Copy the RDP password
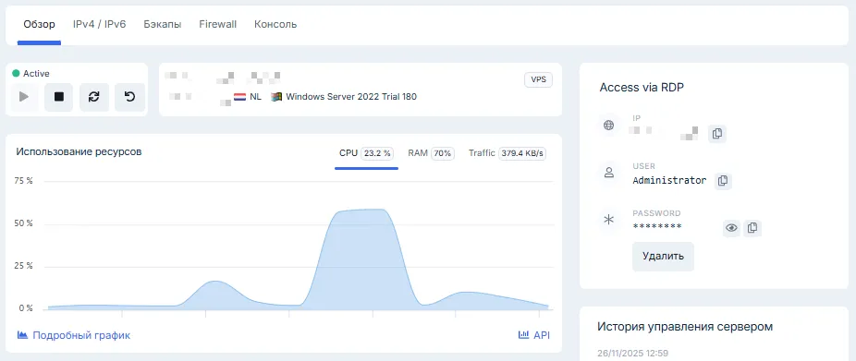The image size is (856, 361). coord(752,228)
